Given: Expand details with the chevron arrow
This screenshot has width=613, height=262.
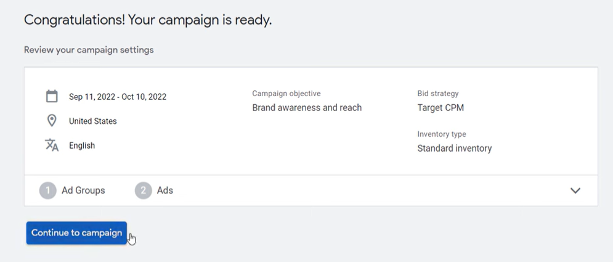Looking at the screenshot, I should (575, 190).
